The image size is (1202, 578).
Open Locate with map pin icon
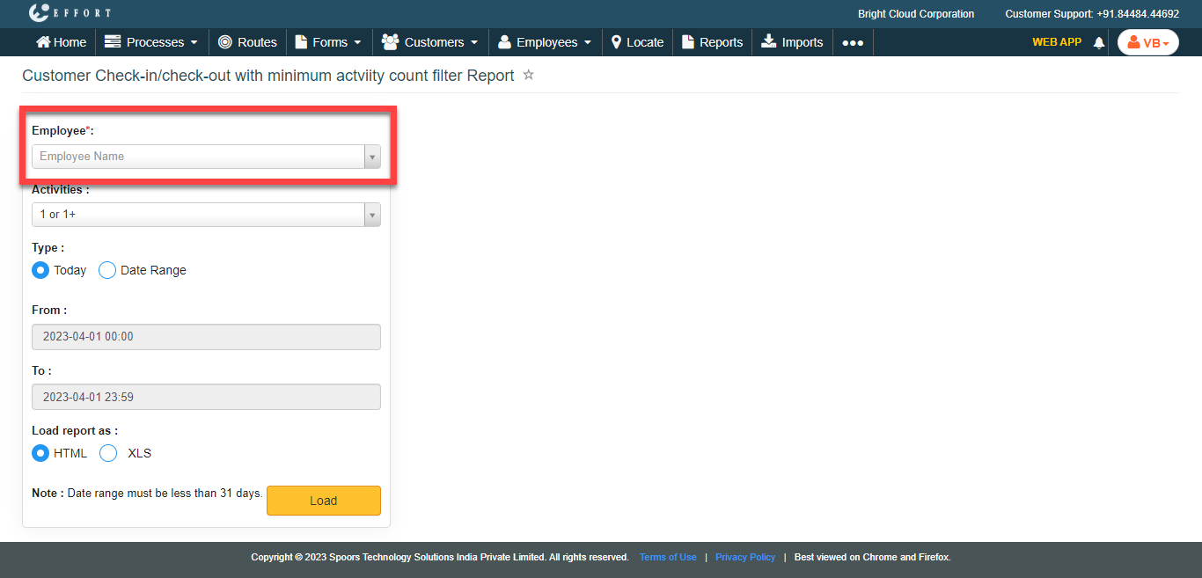coord(617,42)
